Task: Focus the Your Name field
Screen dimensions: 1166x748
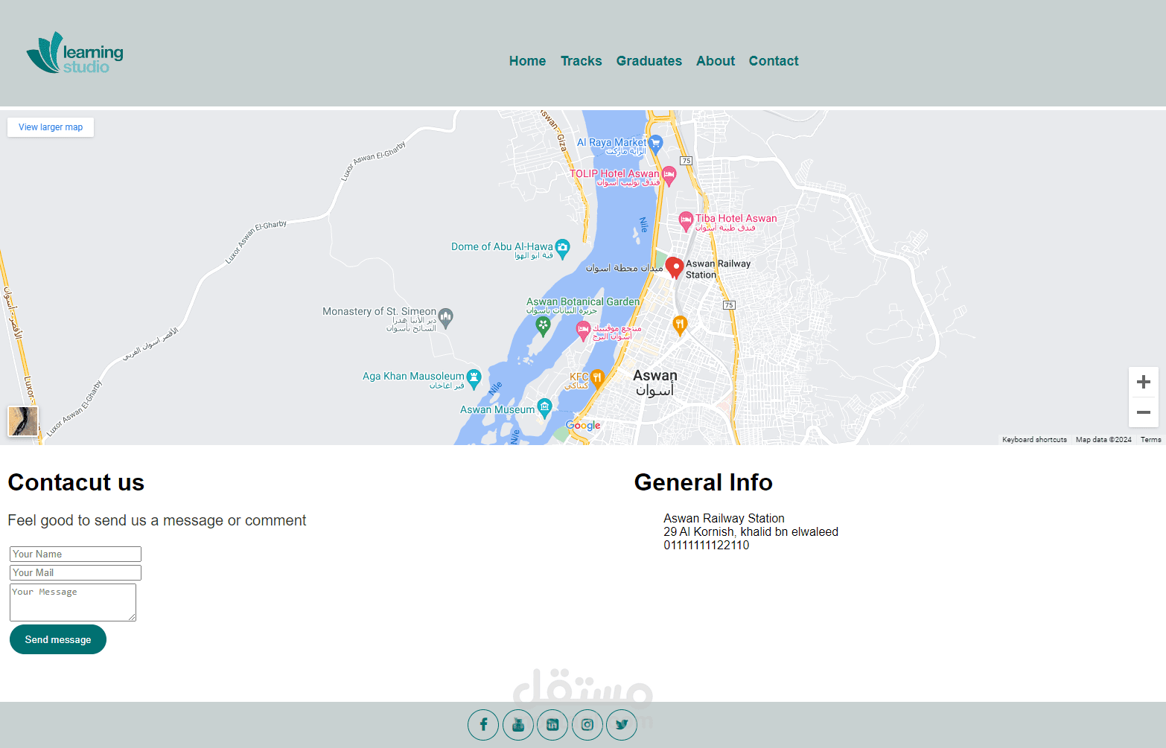Action: (75, 554)
